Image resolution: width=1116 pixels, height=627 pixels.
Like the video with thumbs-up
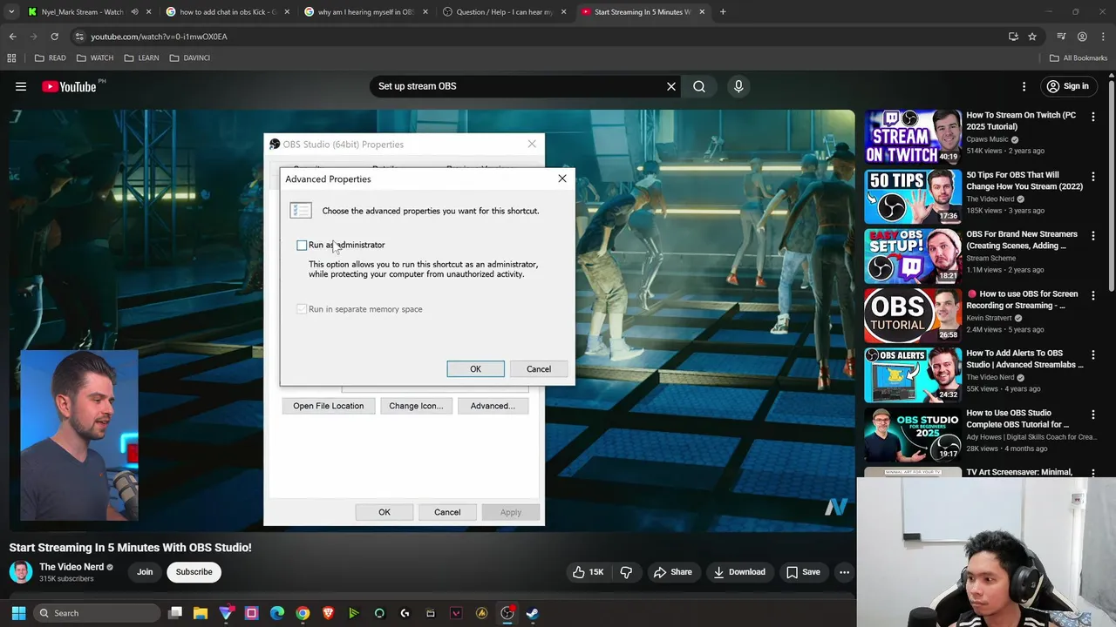pyautogui.click(x=588, y=572)
